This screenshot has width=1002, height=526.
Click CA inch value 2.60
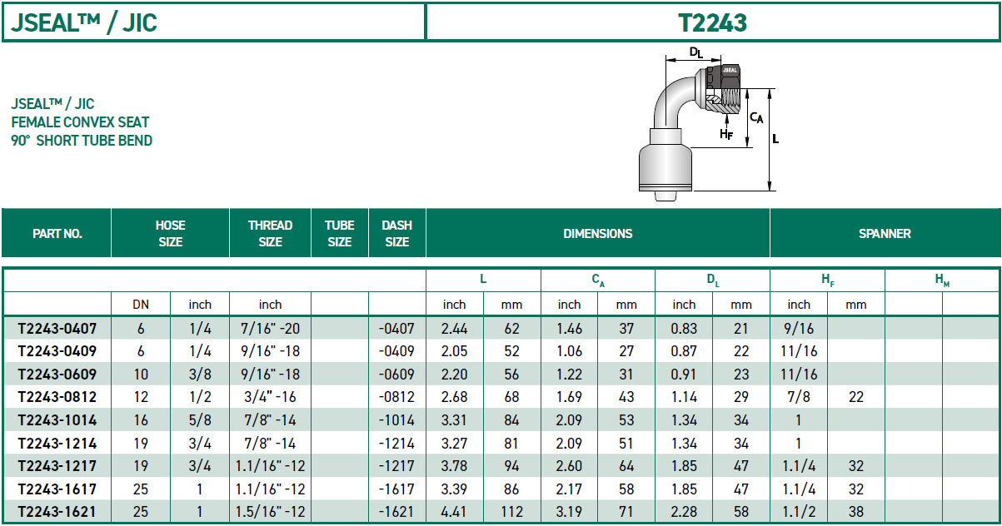click(x=569, y=466)
